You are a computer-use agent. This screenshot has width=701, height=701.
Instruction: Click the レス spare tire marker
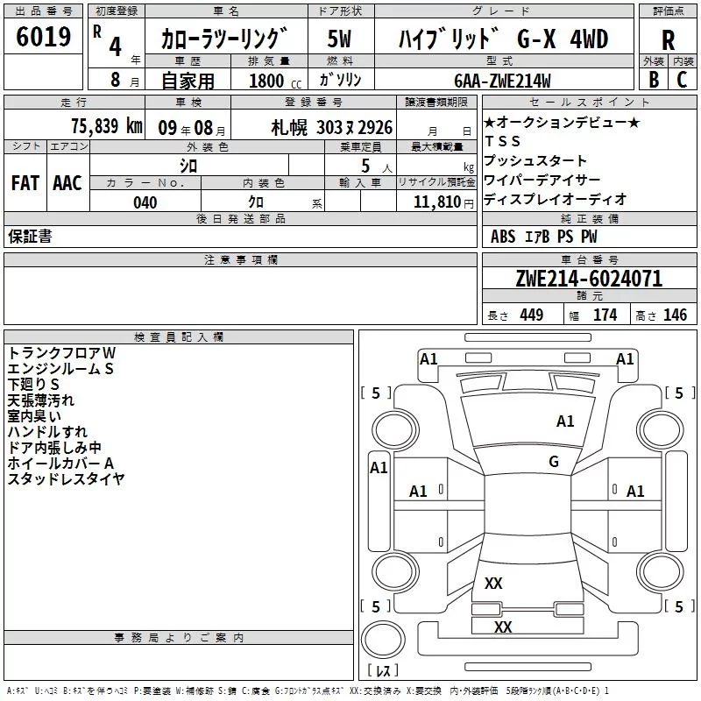click(383, 671)
